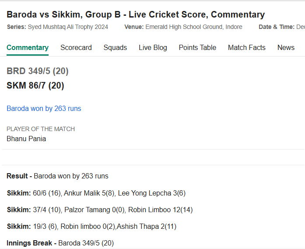The width and height of the screenshot is (305, 249).
Task: Click the Result commentary line
Action: click(57, 176)
